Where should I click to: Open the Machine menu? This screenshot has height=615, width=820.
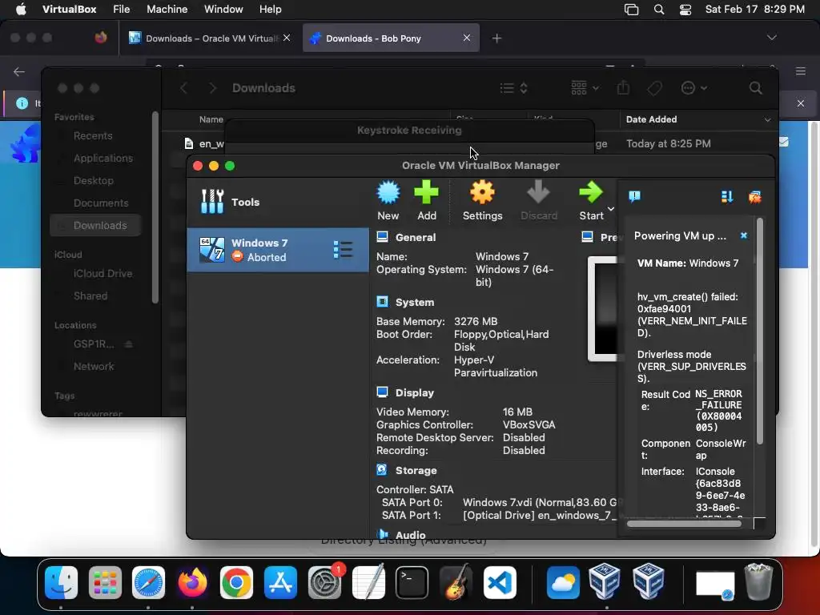[167, 9]
